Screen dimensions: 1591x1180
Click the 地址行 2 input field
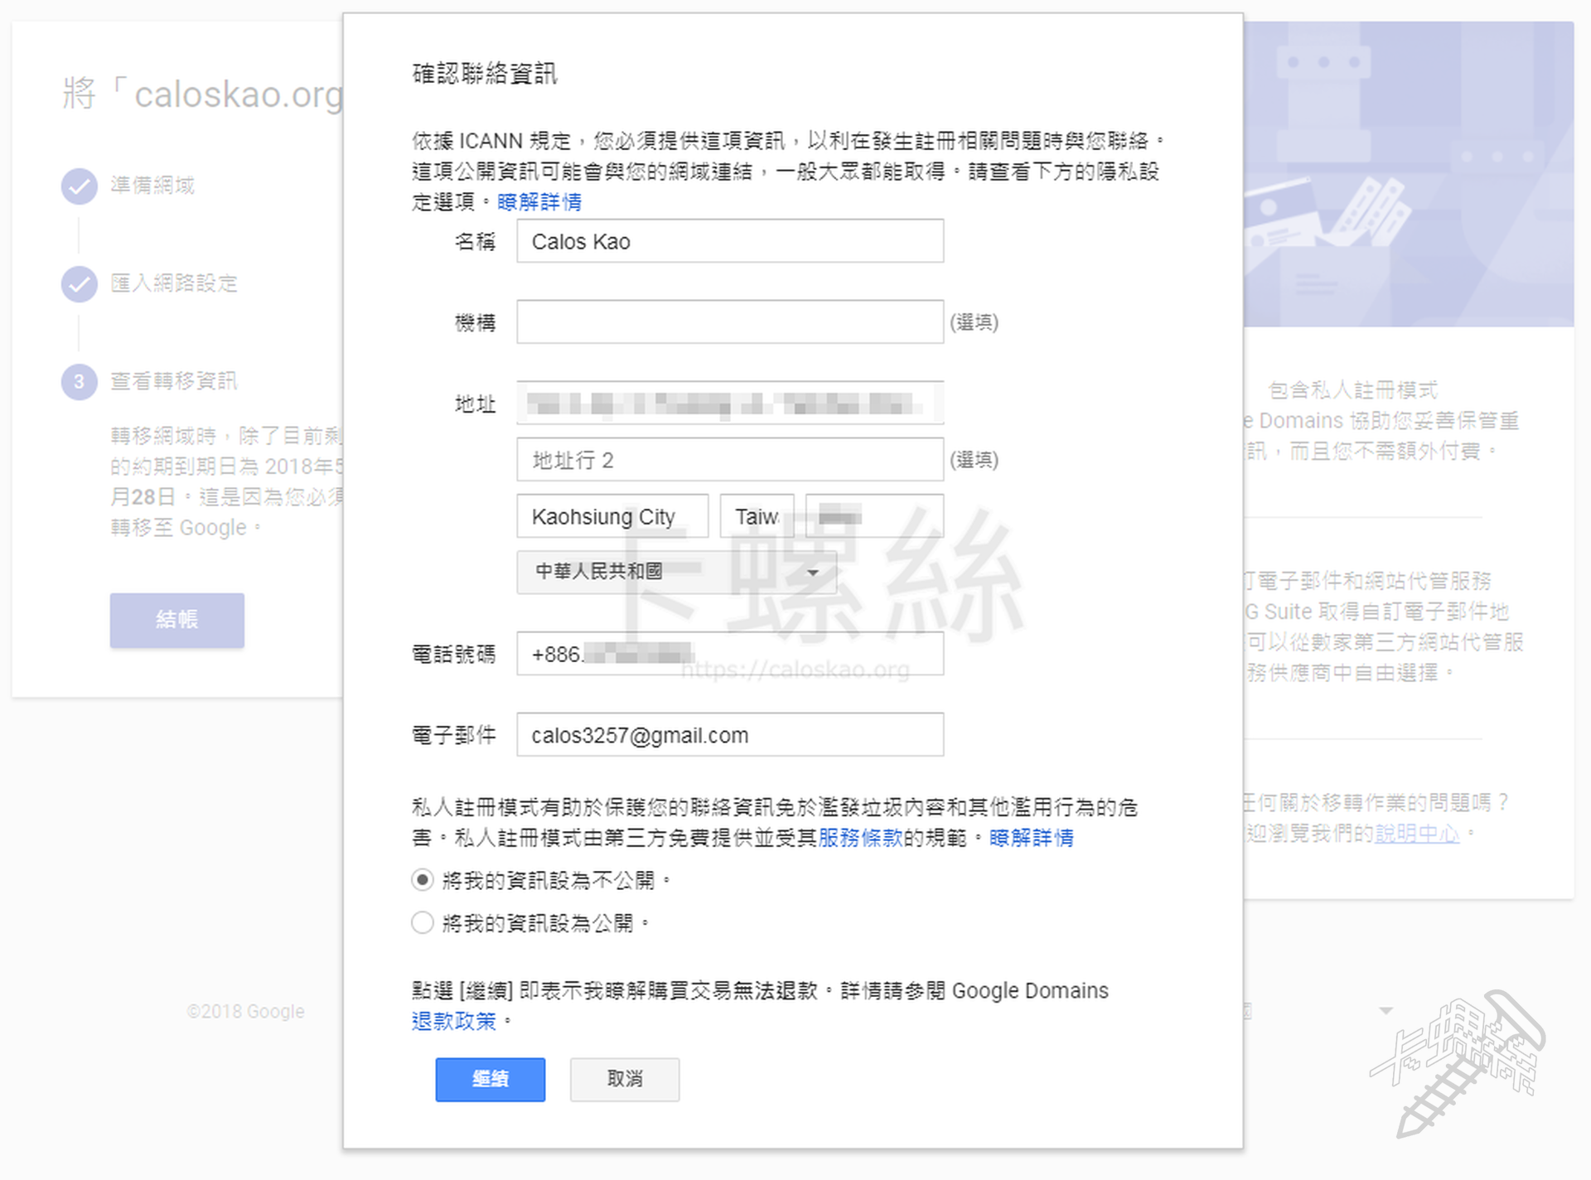coord(729,461)
